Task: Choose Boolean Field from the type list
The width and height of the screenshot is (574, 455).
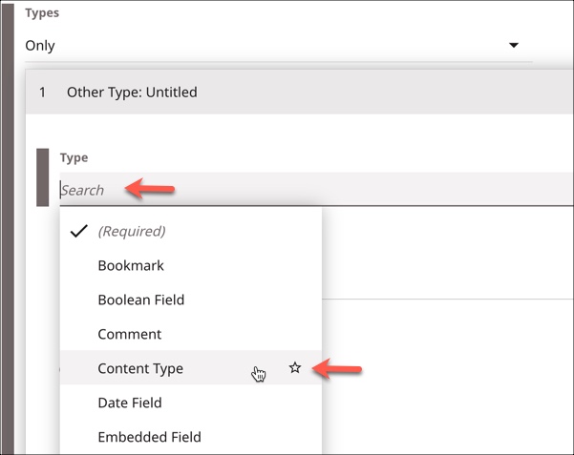Action: [x=191, y=300]
